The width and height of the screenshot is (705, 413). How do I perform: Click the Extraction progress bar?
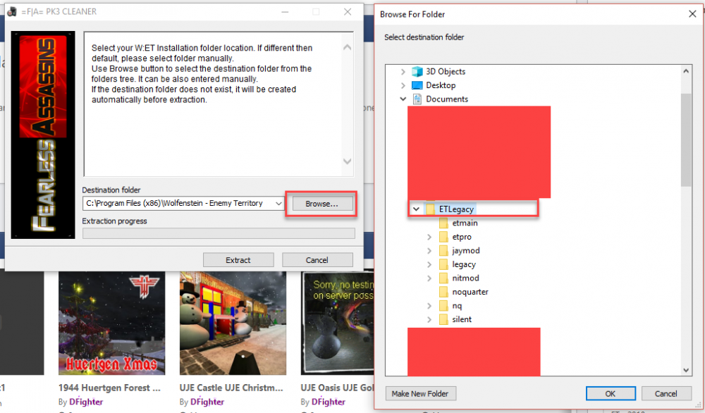pos(219,233)
